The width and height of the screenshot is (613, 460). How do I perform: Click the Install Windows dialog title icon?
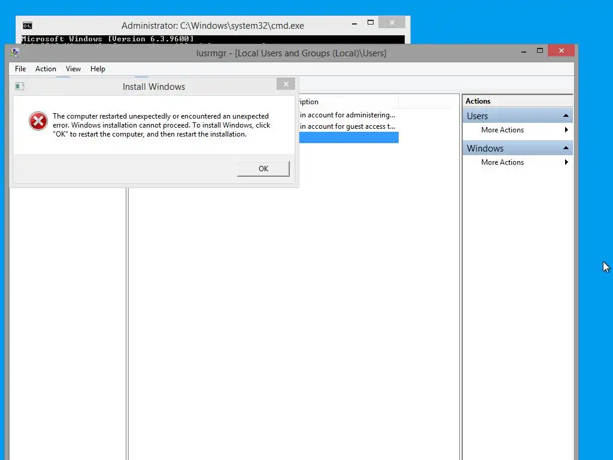pos(20,86)
